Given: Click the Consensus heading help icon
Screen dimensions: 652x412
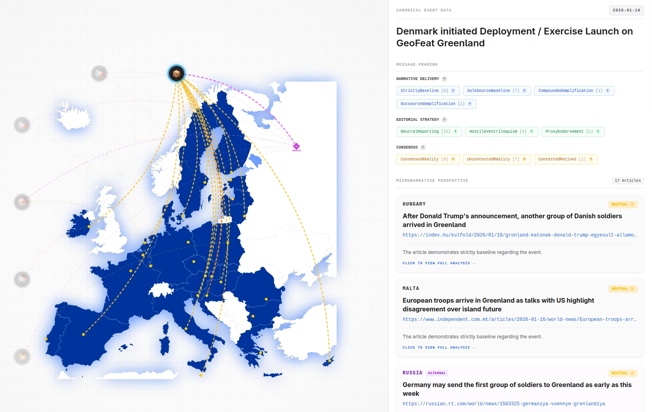Looking at the screenshot, I should (x=423, y=147).
